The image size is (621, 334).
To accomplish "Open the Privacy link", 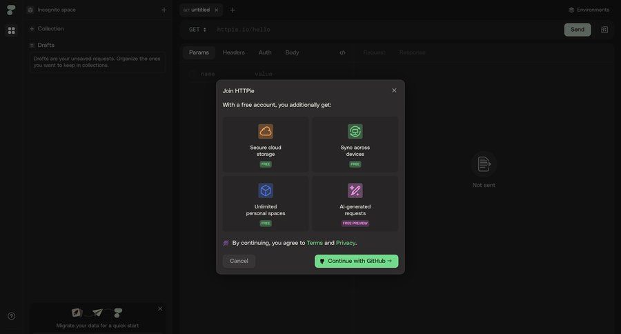I will click(x=346, y=243).
